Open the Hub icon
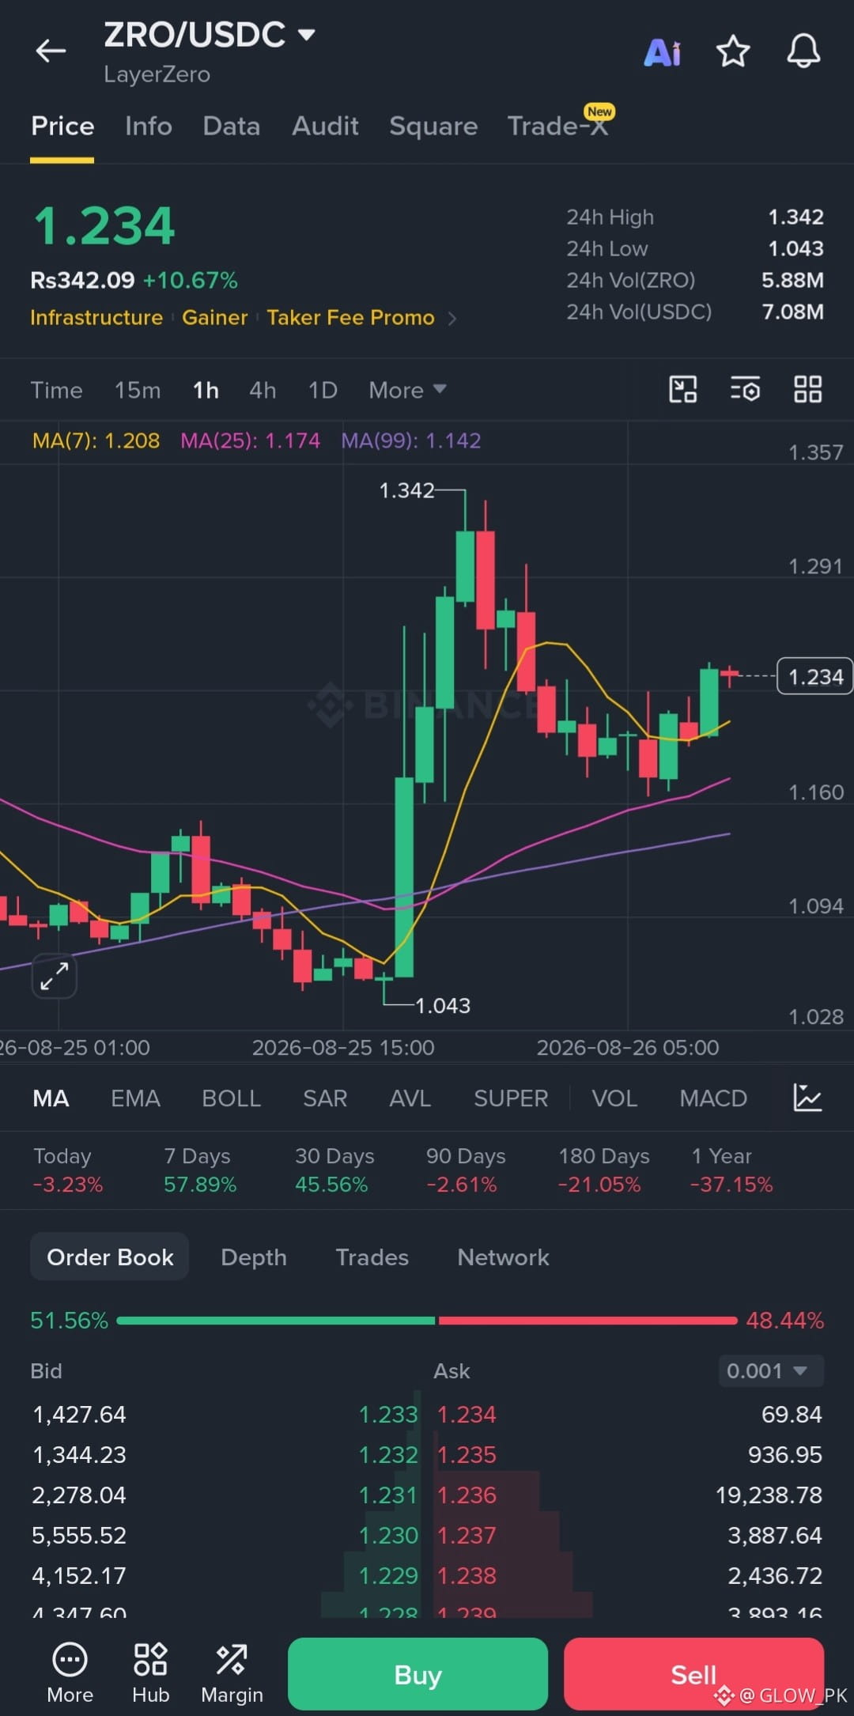Viewport: 854px width, 1716px height. click(x=150, y=1673)
